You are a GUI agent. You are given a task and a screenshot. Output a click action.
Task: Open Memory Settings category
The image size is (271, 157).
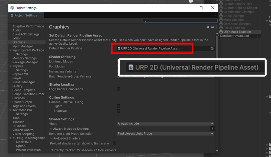pos(25,58)
